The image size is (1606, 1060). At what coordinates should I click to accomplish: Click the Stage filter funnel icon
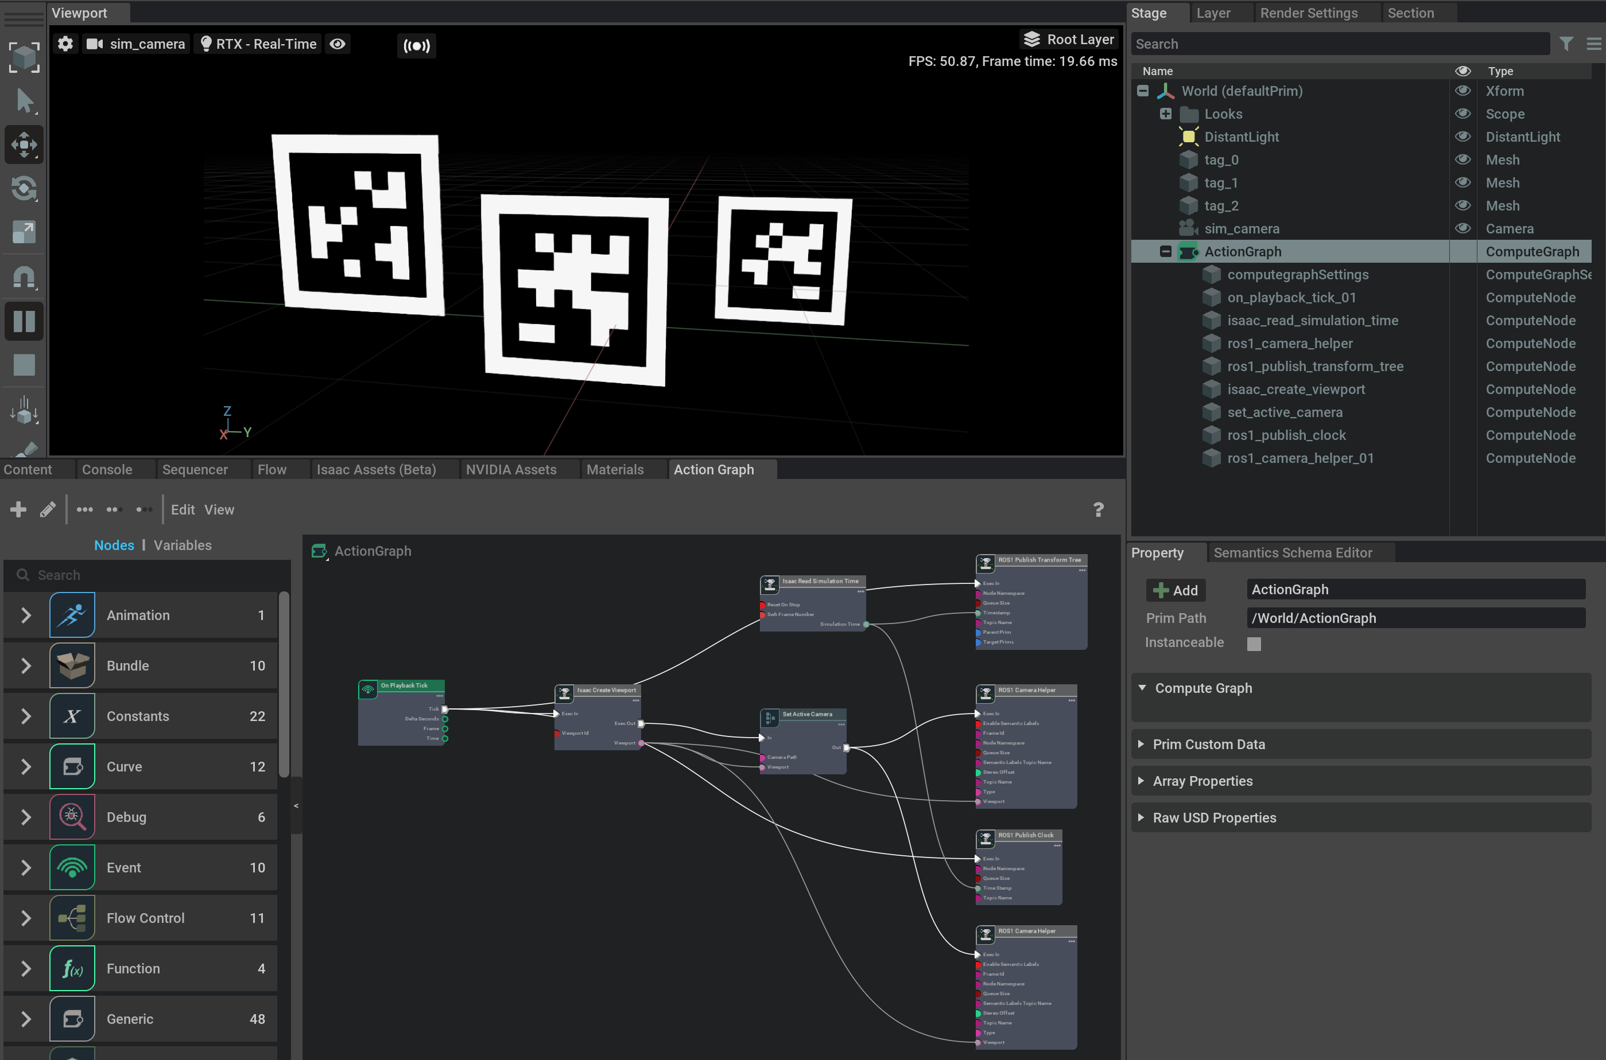[1565, 44]
